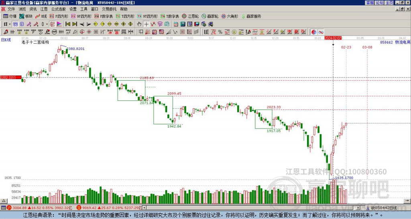411x219 pixels.
Task: Select the red pencil drawing tool
Action: (6, 32)
